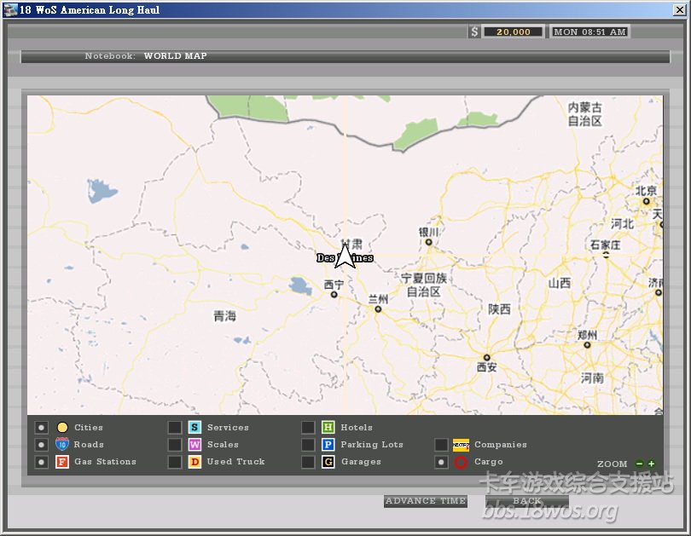The width and height of the screenshot is (691, 536).
Task: Click the Used Truck D icon
Action: [x=195, y=462]
